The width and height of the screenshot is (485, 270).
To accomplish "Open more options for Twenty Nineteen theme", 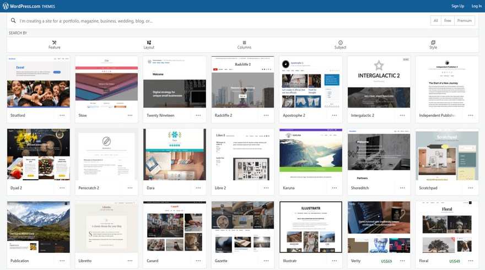I will click(198, 115).
